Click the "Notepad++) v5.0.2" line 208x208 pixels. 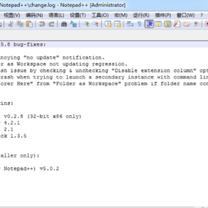[29, 169]
